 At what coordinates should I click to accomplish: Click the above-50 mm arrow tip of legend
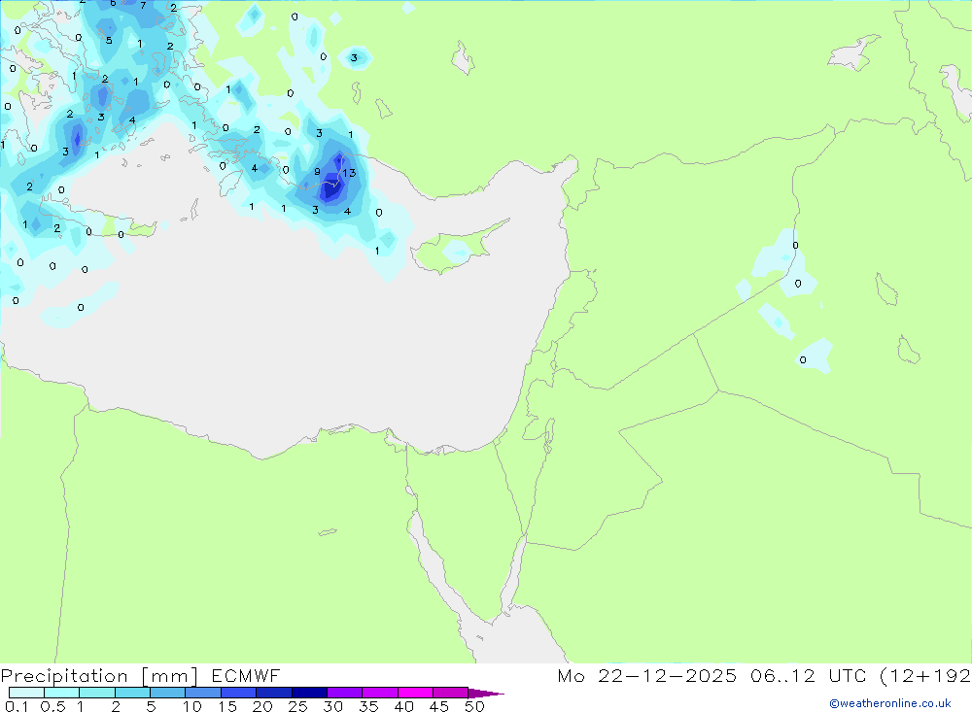(486, 694)
